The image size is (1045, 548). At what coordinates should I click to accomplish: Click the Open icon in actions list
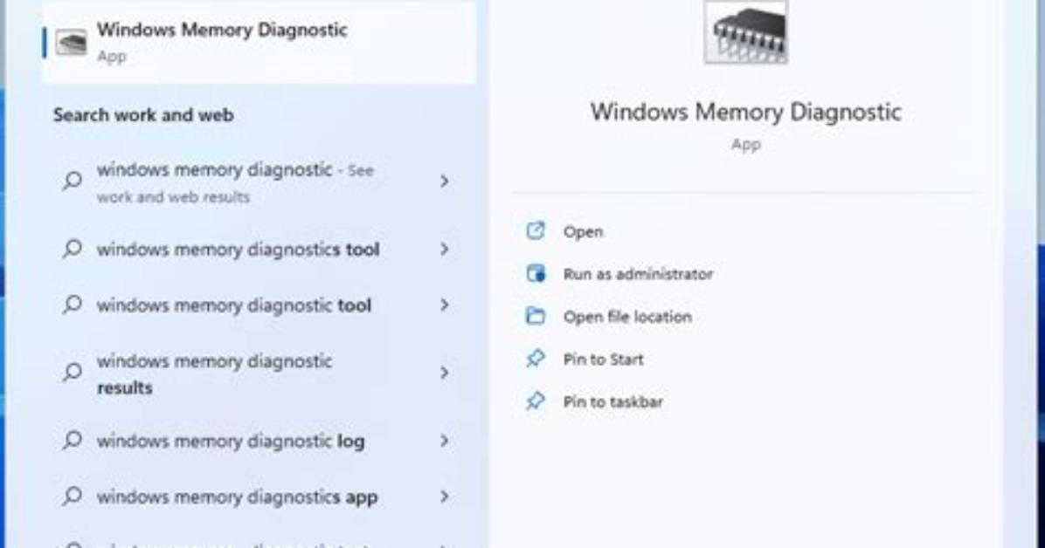(x=535, y=231)
